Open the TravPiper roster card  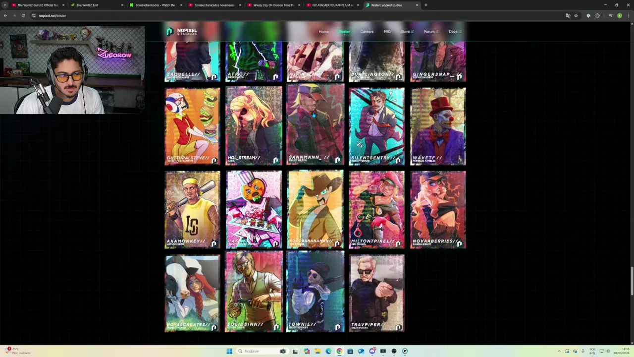376,293
